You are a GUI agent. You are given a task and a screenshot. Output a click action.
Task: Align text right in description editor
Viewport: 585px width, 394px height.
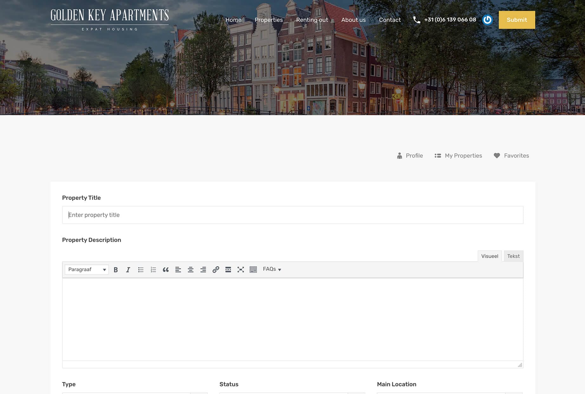pos(203,270)
